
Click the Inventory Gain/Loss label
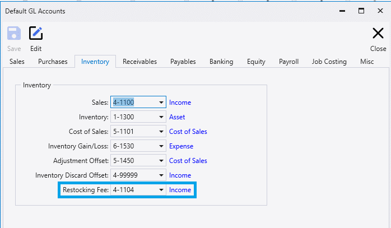(x=78, y=146)
